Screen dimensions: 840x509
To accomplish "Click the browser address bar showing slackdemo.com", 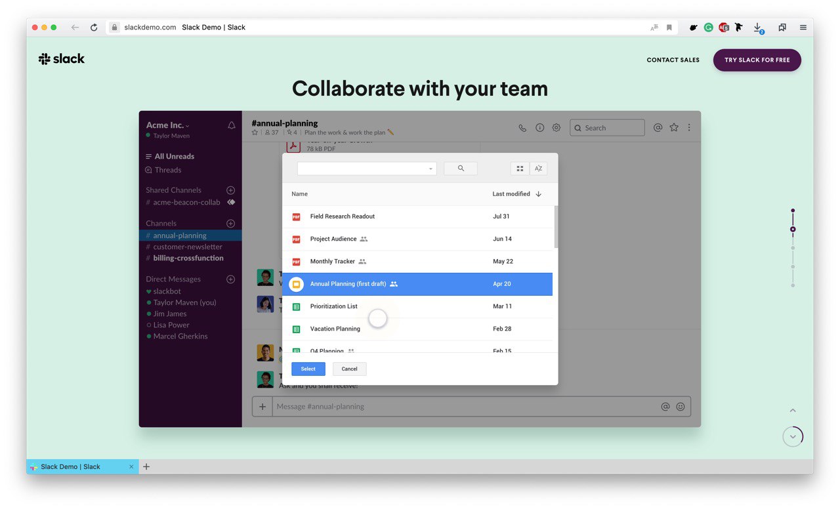I will point(390,28).
